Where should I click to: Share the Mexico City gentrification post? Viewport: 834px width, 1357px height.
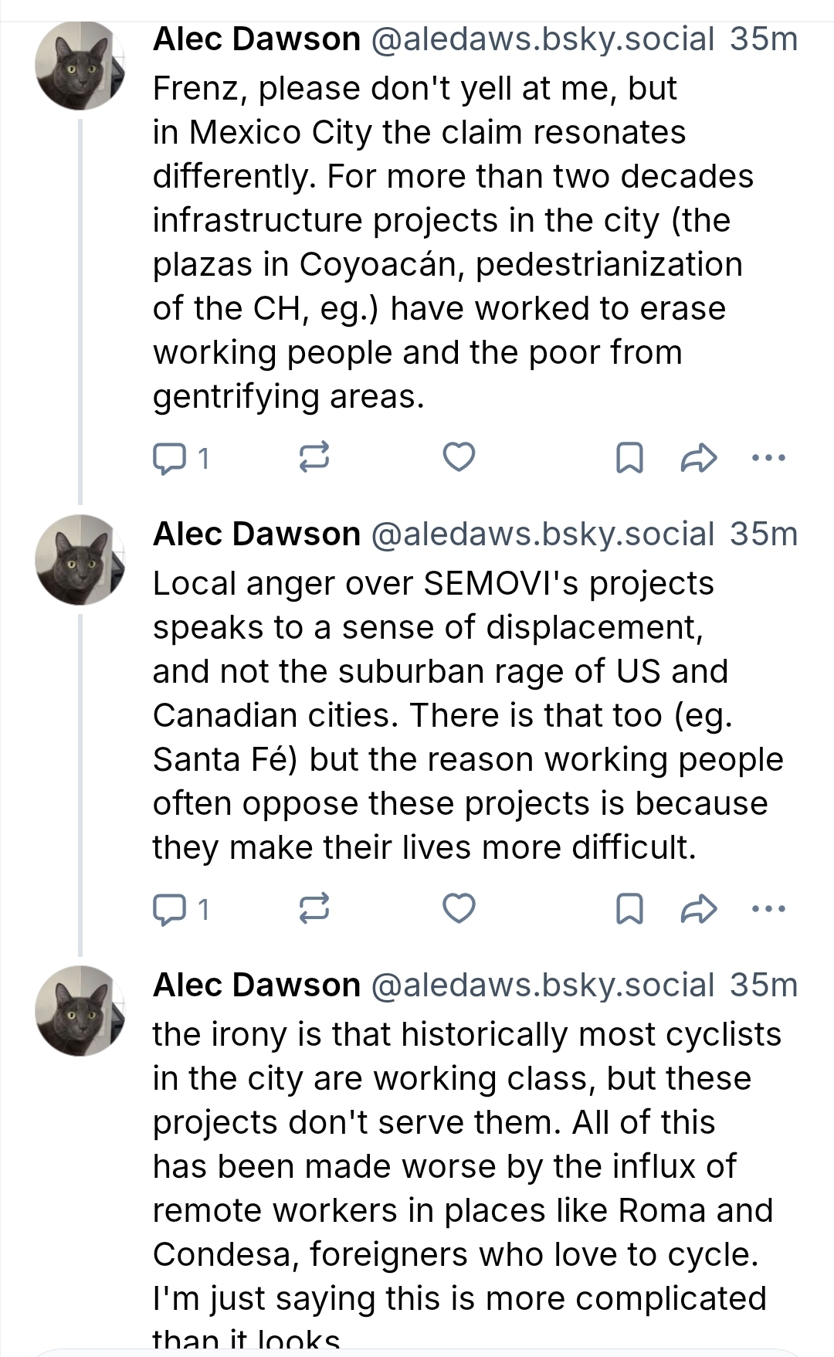[x=699, y=457]
